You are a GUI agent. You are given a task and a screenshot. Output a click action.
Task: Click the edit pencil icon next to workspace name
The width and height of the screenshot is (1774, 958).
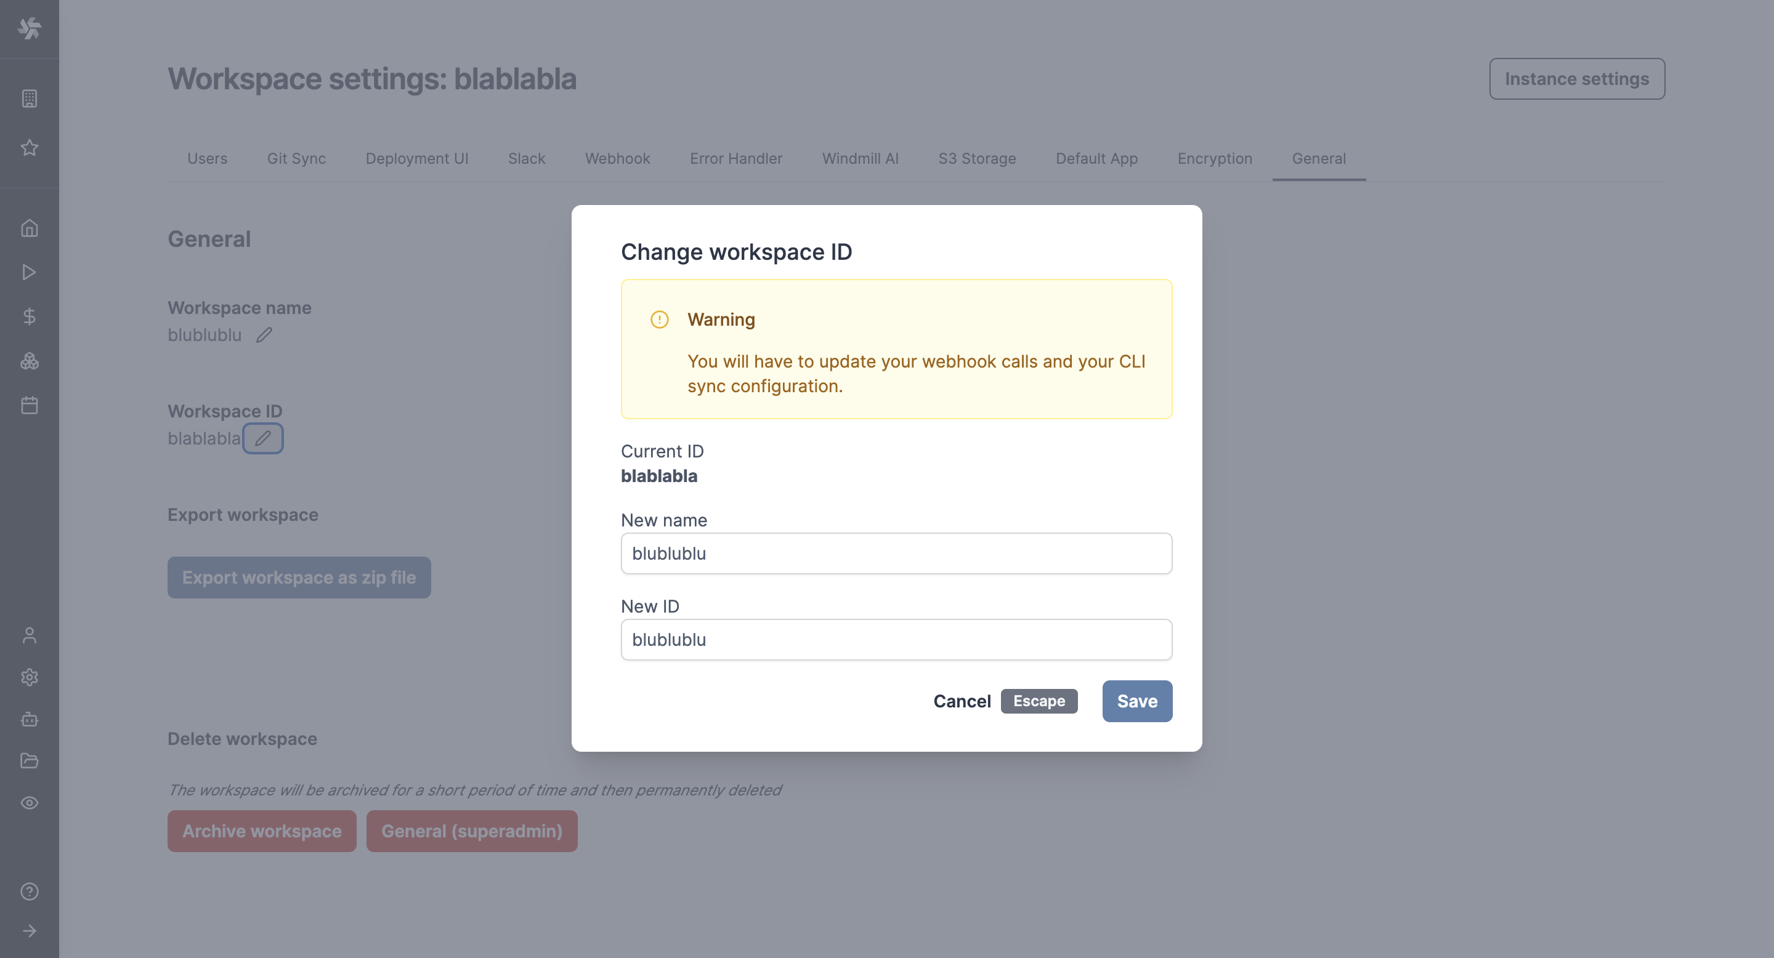[263, 334]
